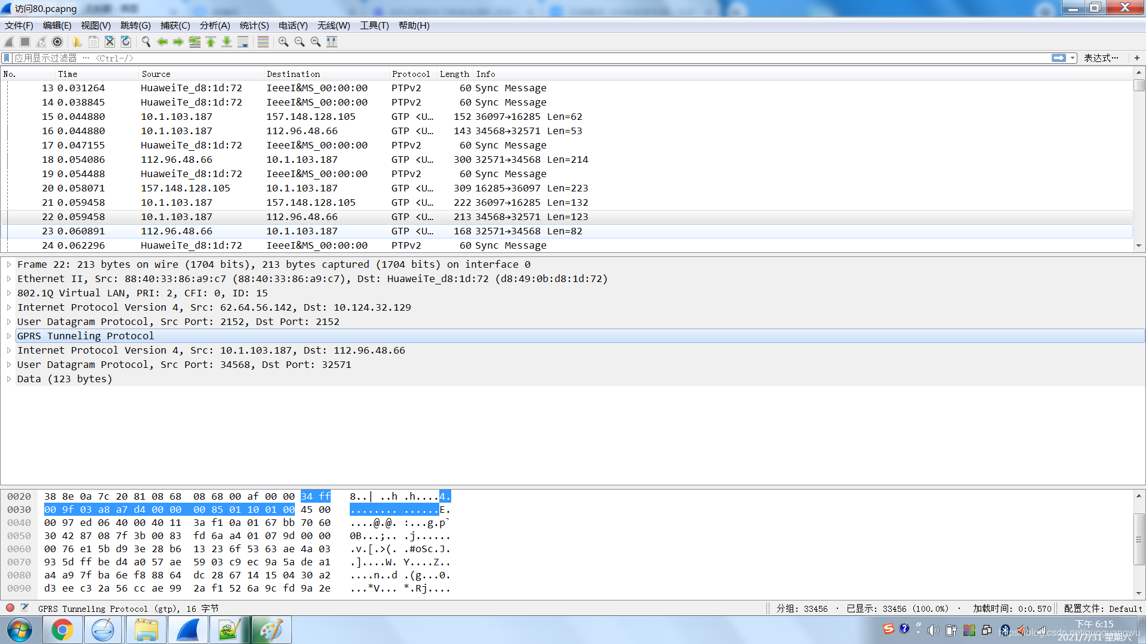This screenshot has height=644, width=1146.
Task: Go to first packet arrow icon
Action: point(211,42)
